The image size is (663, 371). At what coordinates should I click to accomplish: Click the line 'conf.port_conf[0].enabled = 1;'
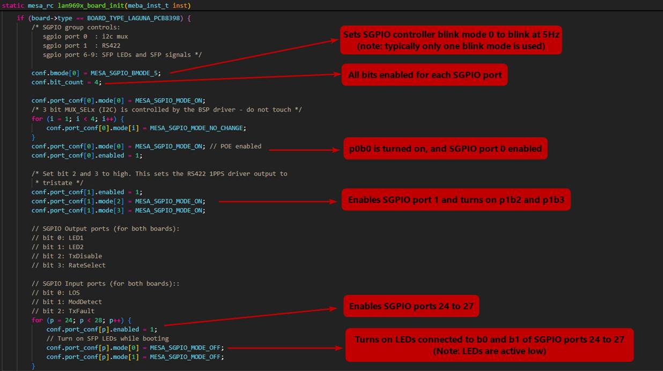(x=87, y=155)
